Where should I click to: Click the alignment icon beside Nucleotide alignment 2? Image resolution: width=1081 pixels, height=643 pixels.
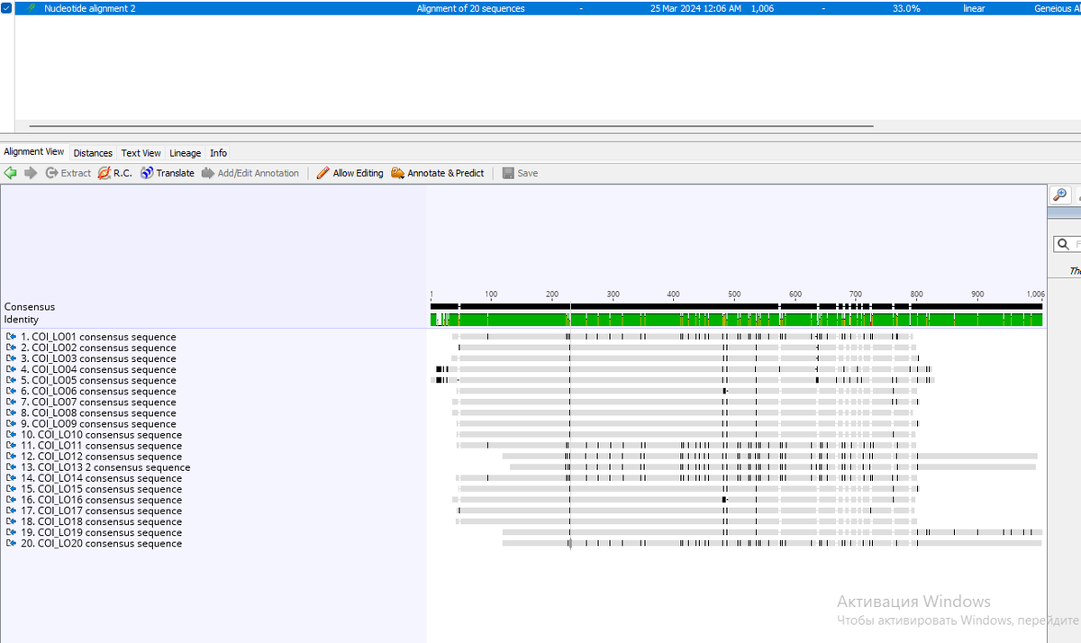(30, 8)
